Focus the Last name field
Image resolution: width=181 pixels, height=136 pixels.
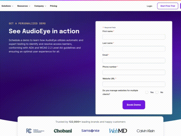[134, 49]
